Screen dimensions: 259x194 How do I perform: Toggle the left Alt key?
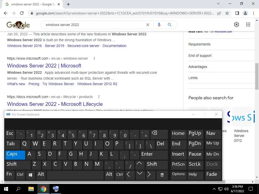pyautogui.click(x=41, y=175)
